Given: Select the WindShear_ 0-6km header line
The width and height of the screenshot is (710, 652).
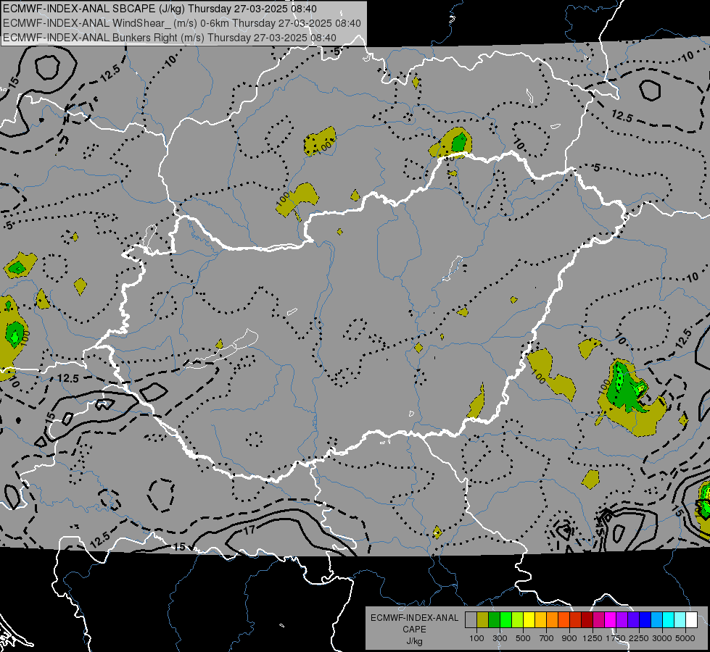Looking at the screenshot, I should [x=181, y=23].
